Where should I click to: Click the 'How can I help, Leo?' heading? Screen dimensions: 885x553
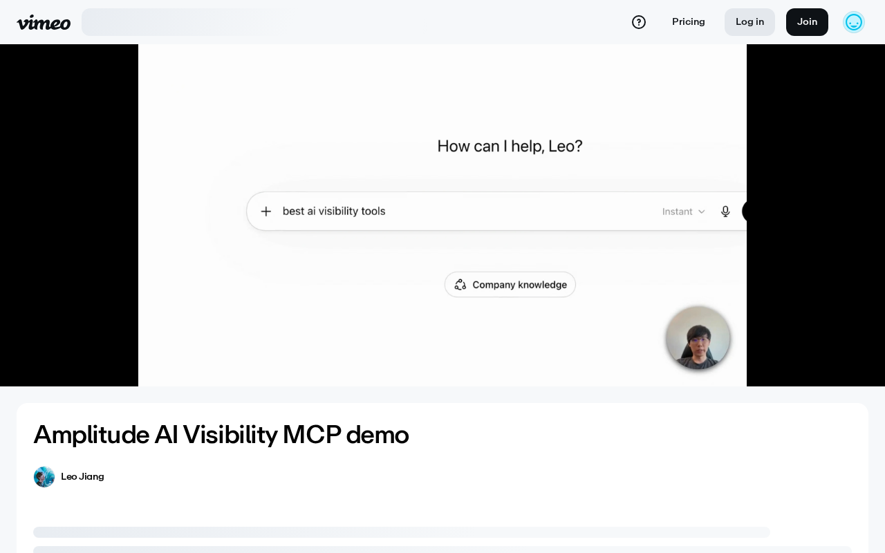coord(510,147)
